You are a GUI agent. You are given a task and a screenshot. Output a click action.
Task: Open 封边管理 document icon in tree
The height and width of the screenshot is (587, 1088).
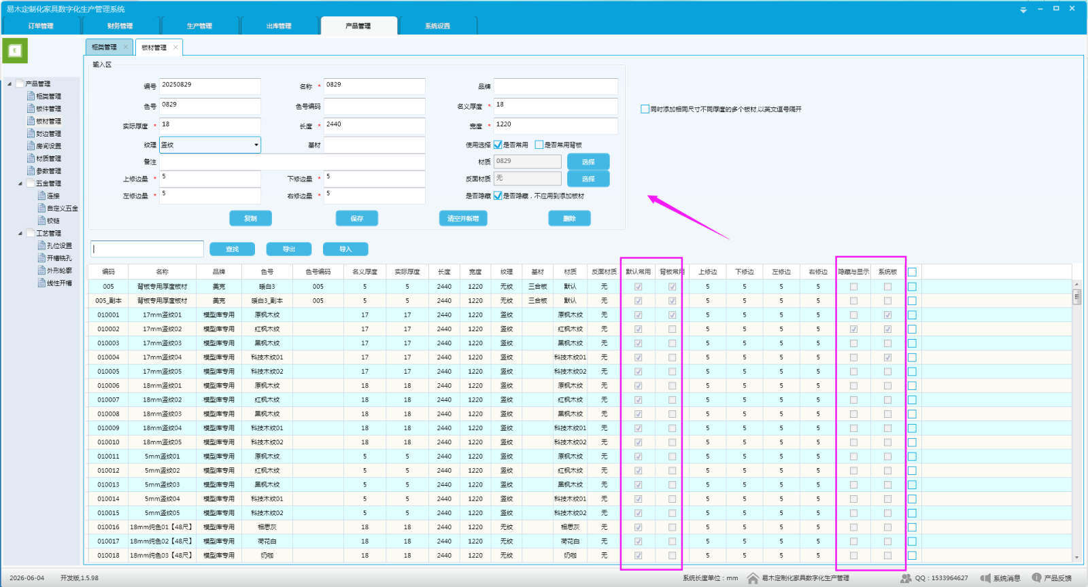(x=31, y=133)
